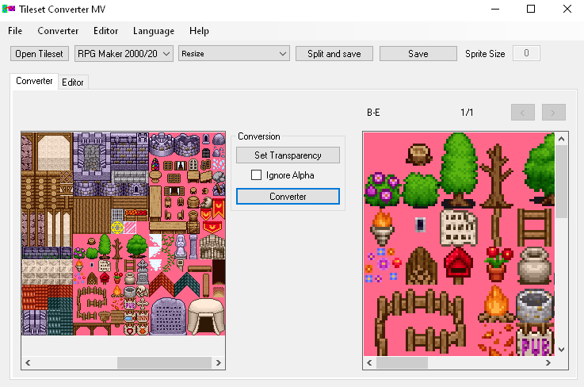Image resolution: width=584 pixels, height=387 pixels.
Task: Open the Help menu
Action: pos(200,31)
